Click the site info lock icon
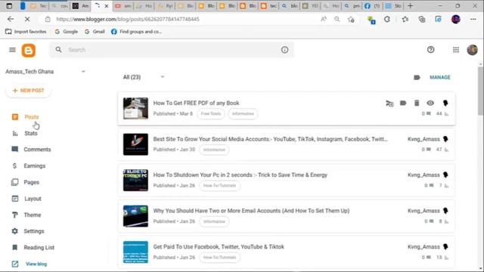The height and width of the screenshot is (272, 484). 48,19
